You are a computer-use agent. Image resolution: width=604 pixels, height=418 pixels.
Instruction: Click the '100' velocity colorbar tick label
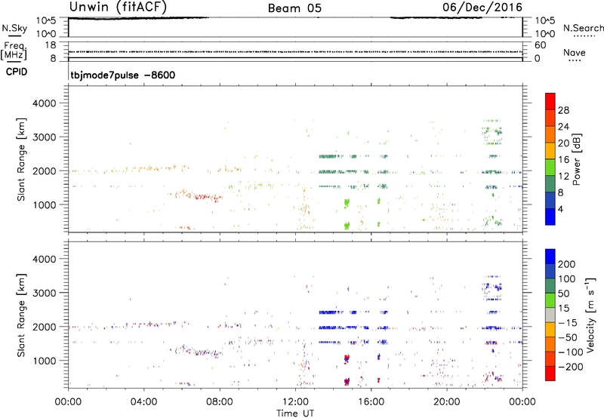coord(567,279)
